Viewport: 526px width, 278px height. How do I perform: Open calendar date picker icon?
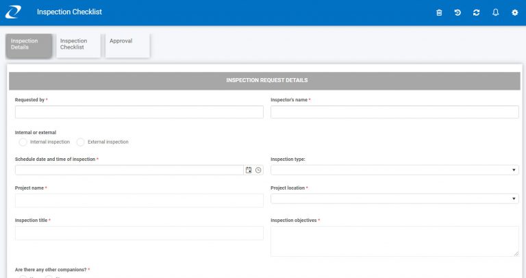click(249, 170)
